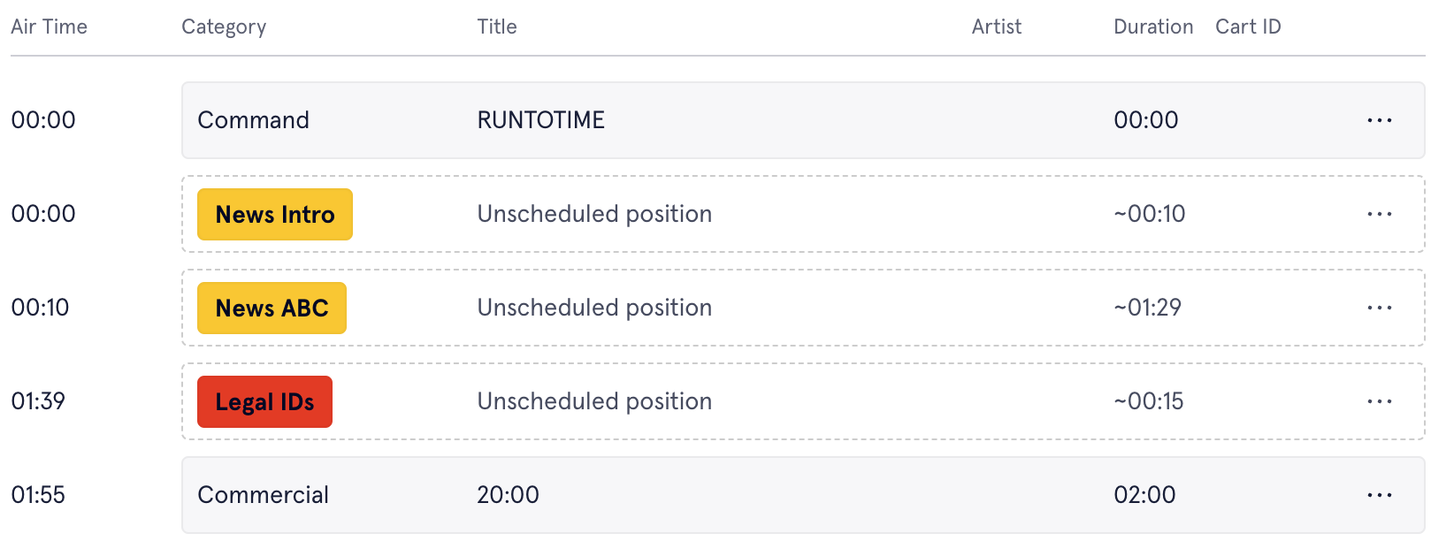Screen dimensions: 1431x541
Task: Click Unscheduled position in News Intro row
Action: coord(594,214)
